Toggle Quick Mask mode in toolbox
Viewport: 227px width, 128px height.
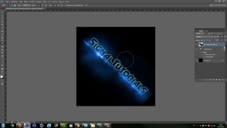(2, 81)
